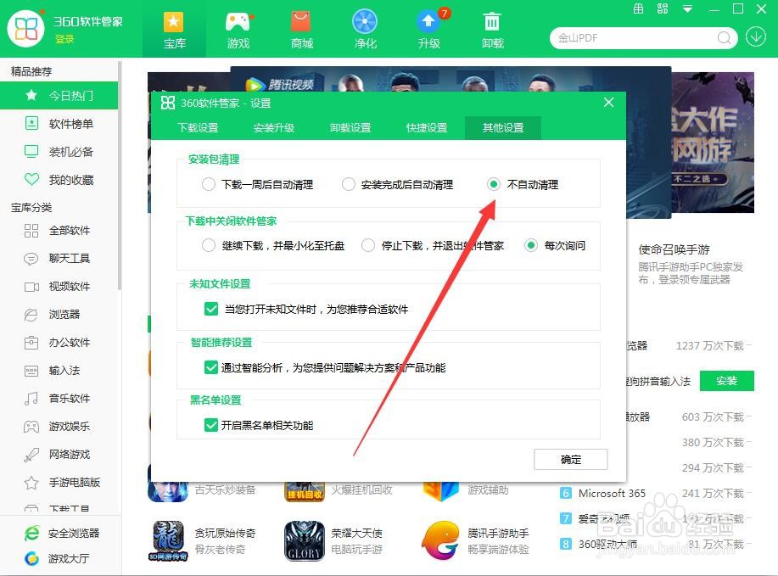Switch to the 下载设置 tab

click(x=198, y=128)
